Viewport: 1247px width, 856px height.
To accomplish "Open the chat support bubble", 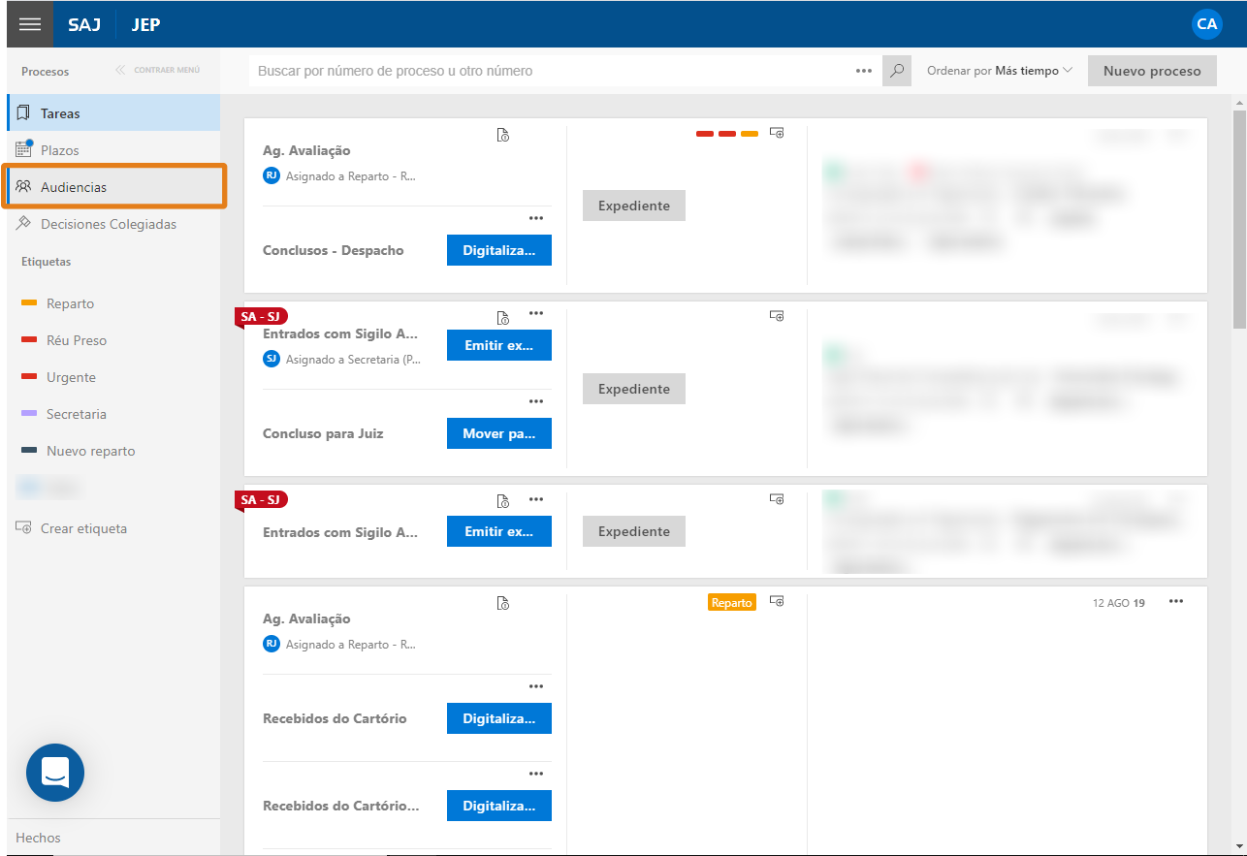I will (x=55, y=773).
